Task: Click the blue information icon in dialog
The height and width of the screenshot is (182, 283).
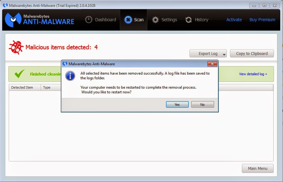Action: coord(70,76)
